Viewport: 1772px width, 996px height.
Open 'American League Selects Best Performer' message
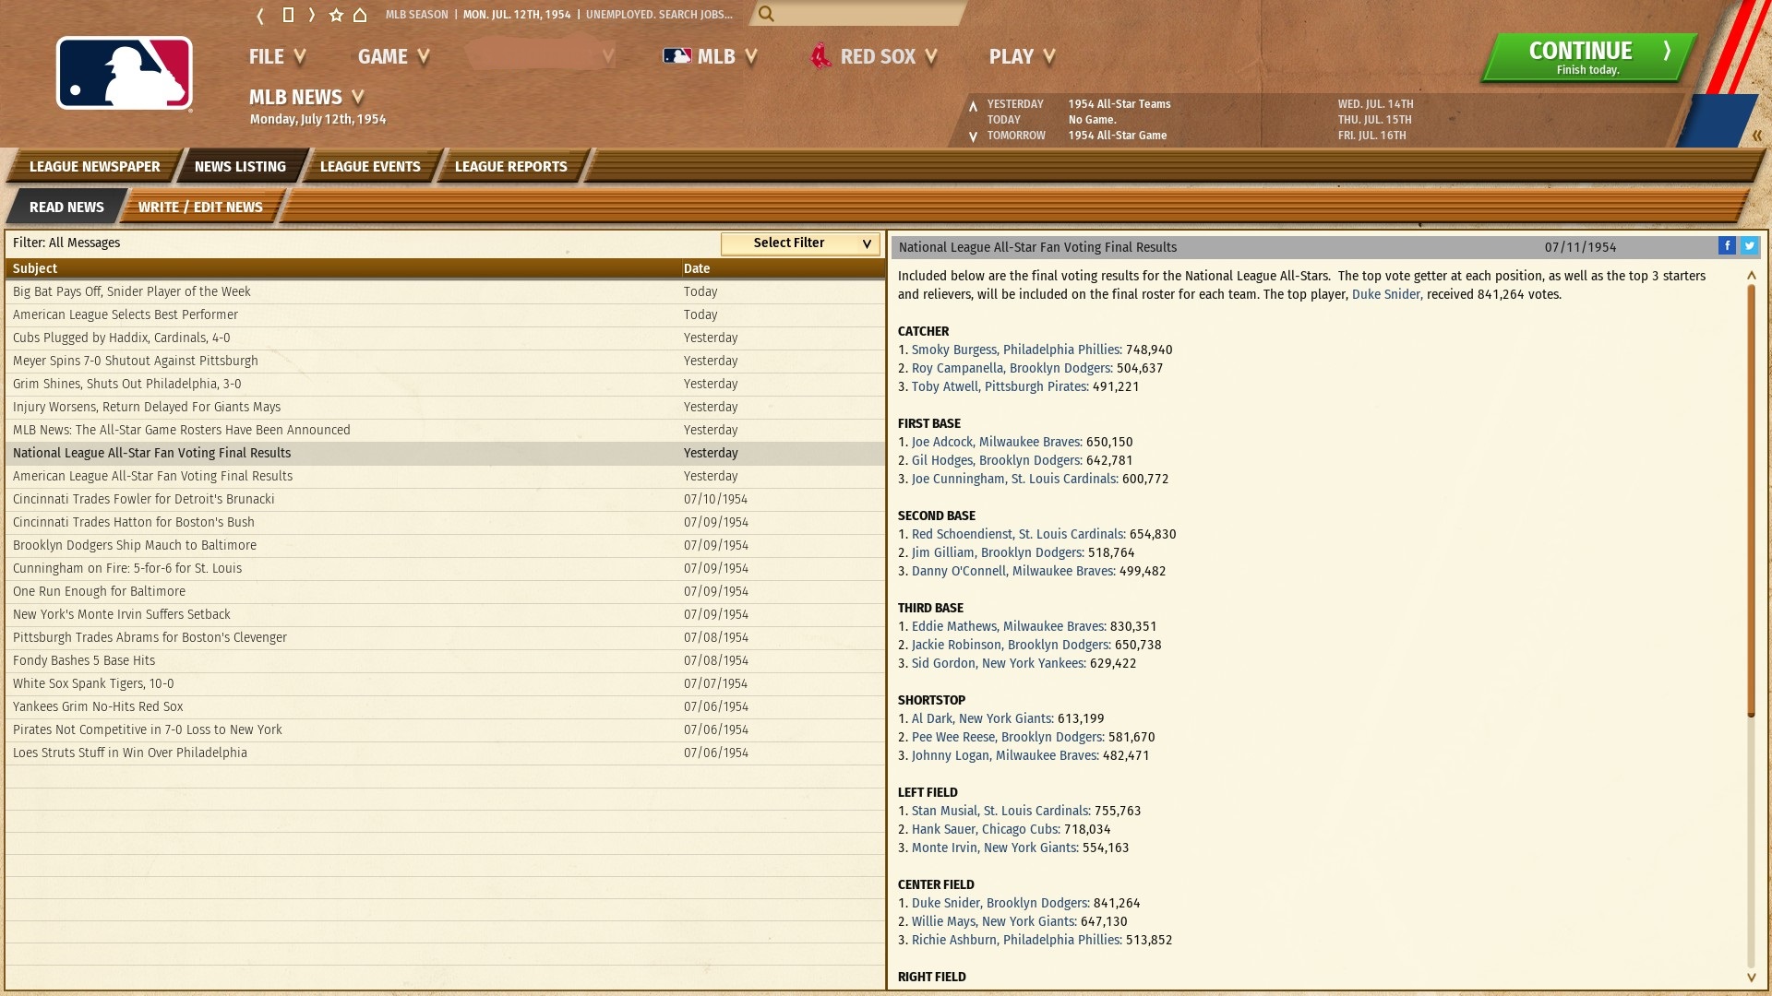click(x=445, y=314)
